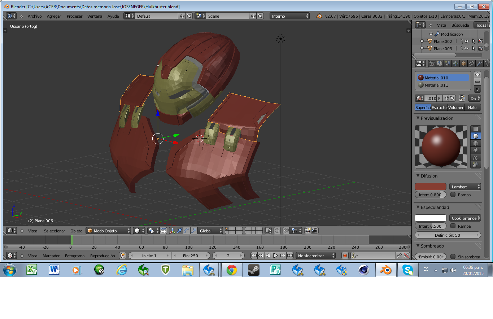The width and height of the screenshot is (493, 319).
Task: Toggle selectability arrow for Plane.003
Action: (474, 48)
